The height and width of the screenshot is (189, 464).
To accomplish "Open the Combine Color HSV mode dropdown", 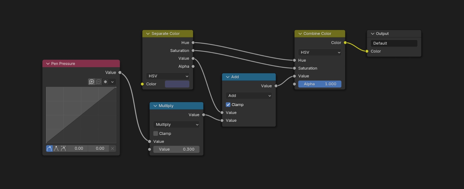I will click(320, 52).
